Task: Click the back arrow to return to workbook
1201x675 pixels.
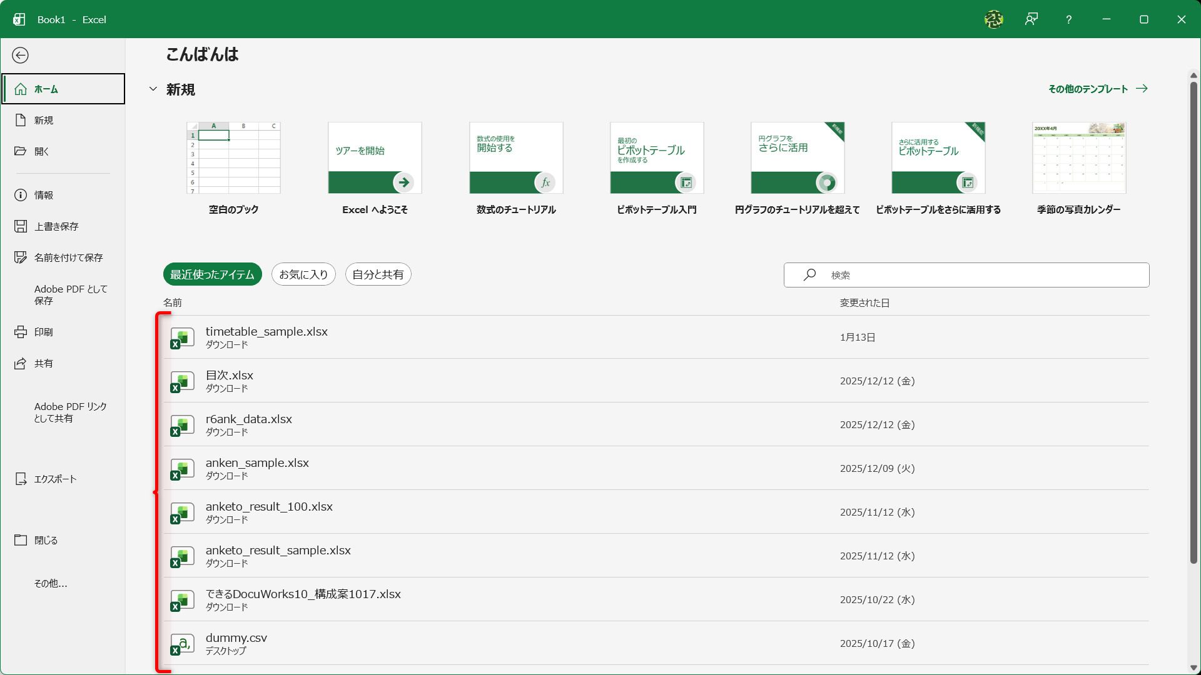Action: (x=21, y=55)
